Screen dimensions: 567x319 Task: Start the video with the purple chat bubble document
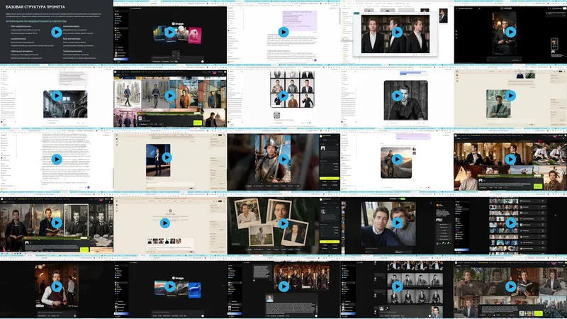pyautogui.click(x=283, y=32)
